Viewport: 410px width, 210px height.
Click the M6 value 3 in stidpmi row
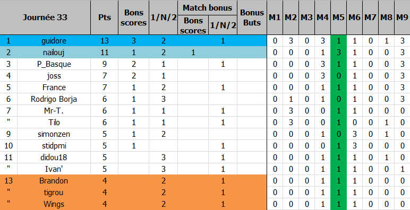coord(354,146)
